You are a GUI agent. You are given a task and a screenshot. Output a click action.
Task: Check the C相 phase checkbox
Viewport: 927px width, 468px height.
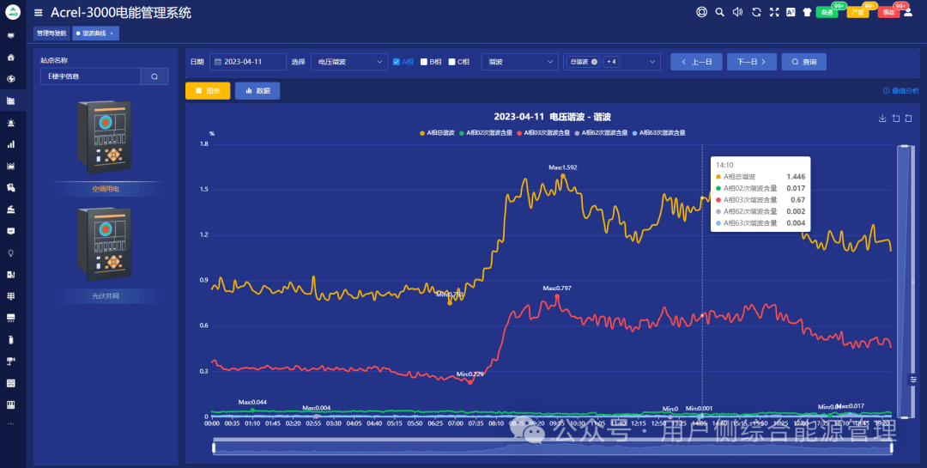[451, 62]
